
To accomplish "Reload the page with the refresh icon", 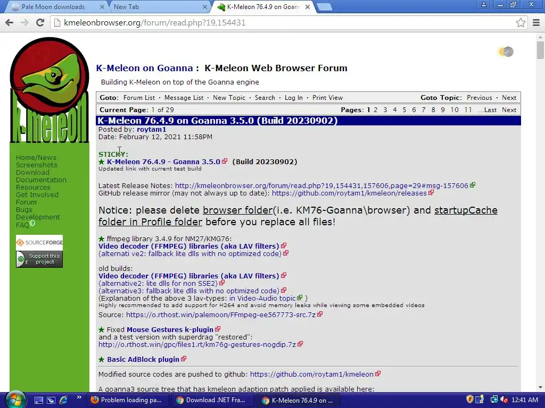I will coord(40,22).
